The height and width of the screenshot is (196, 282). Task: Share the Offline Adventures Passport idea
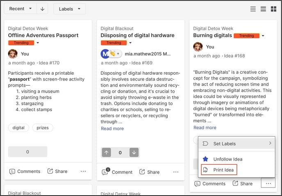click(x=57, y=171)
